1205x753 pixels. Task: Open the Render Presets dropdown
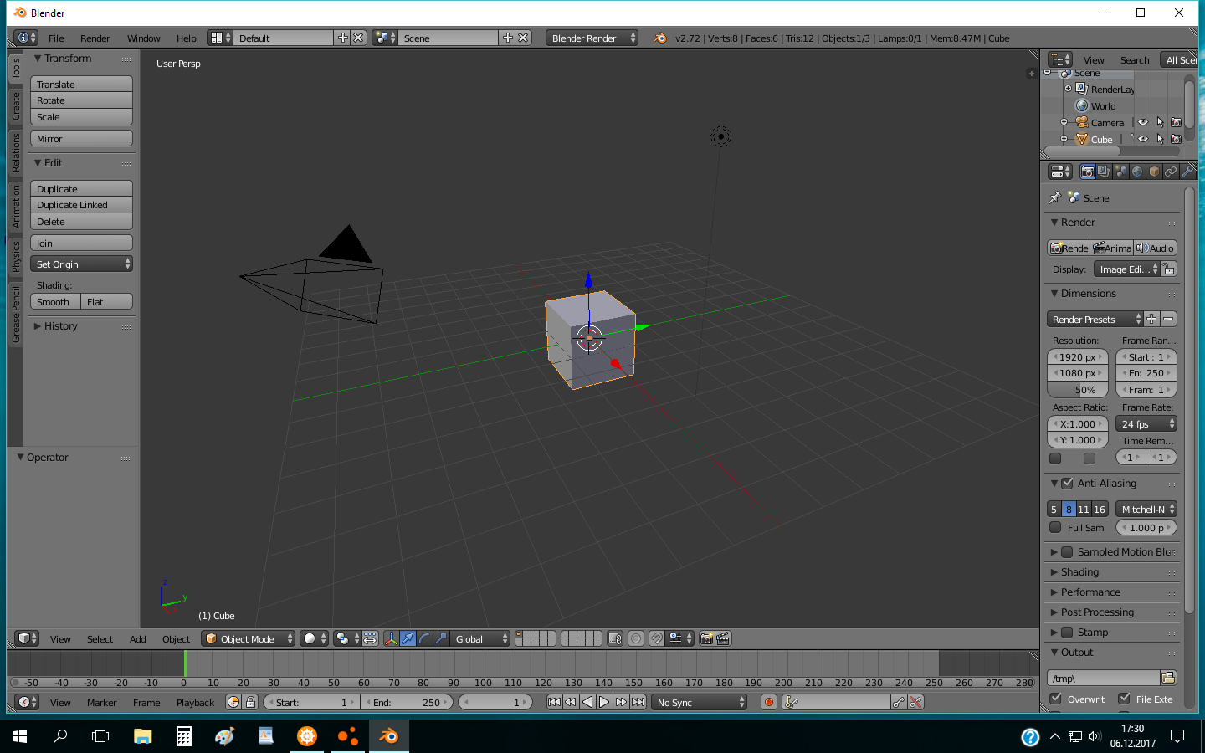(1095, 319)
